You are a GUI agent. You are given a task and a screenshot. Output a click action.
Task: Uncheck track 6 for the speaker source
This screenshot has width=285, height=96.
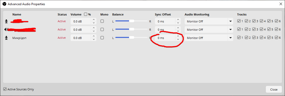pos(276,29)
